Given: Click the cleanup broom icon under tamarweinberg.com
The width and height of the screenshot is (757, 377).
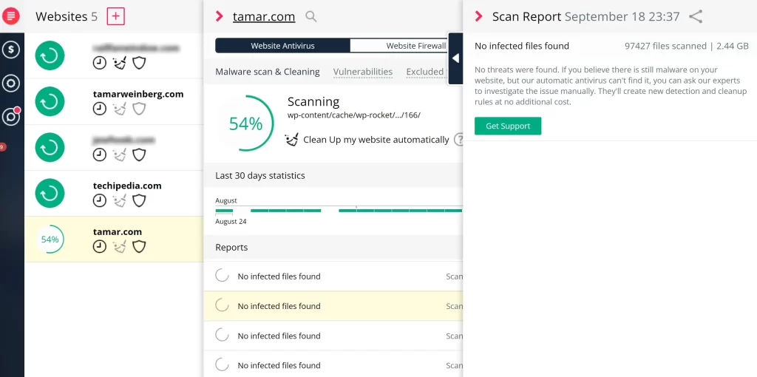Looking at the screenshot, I should (x=119, y=109).
